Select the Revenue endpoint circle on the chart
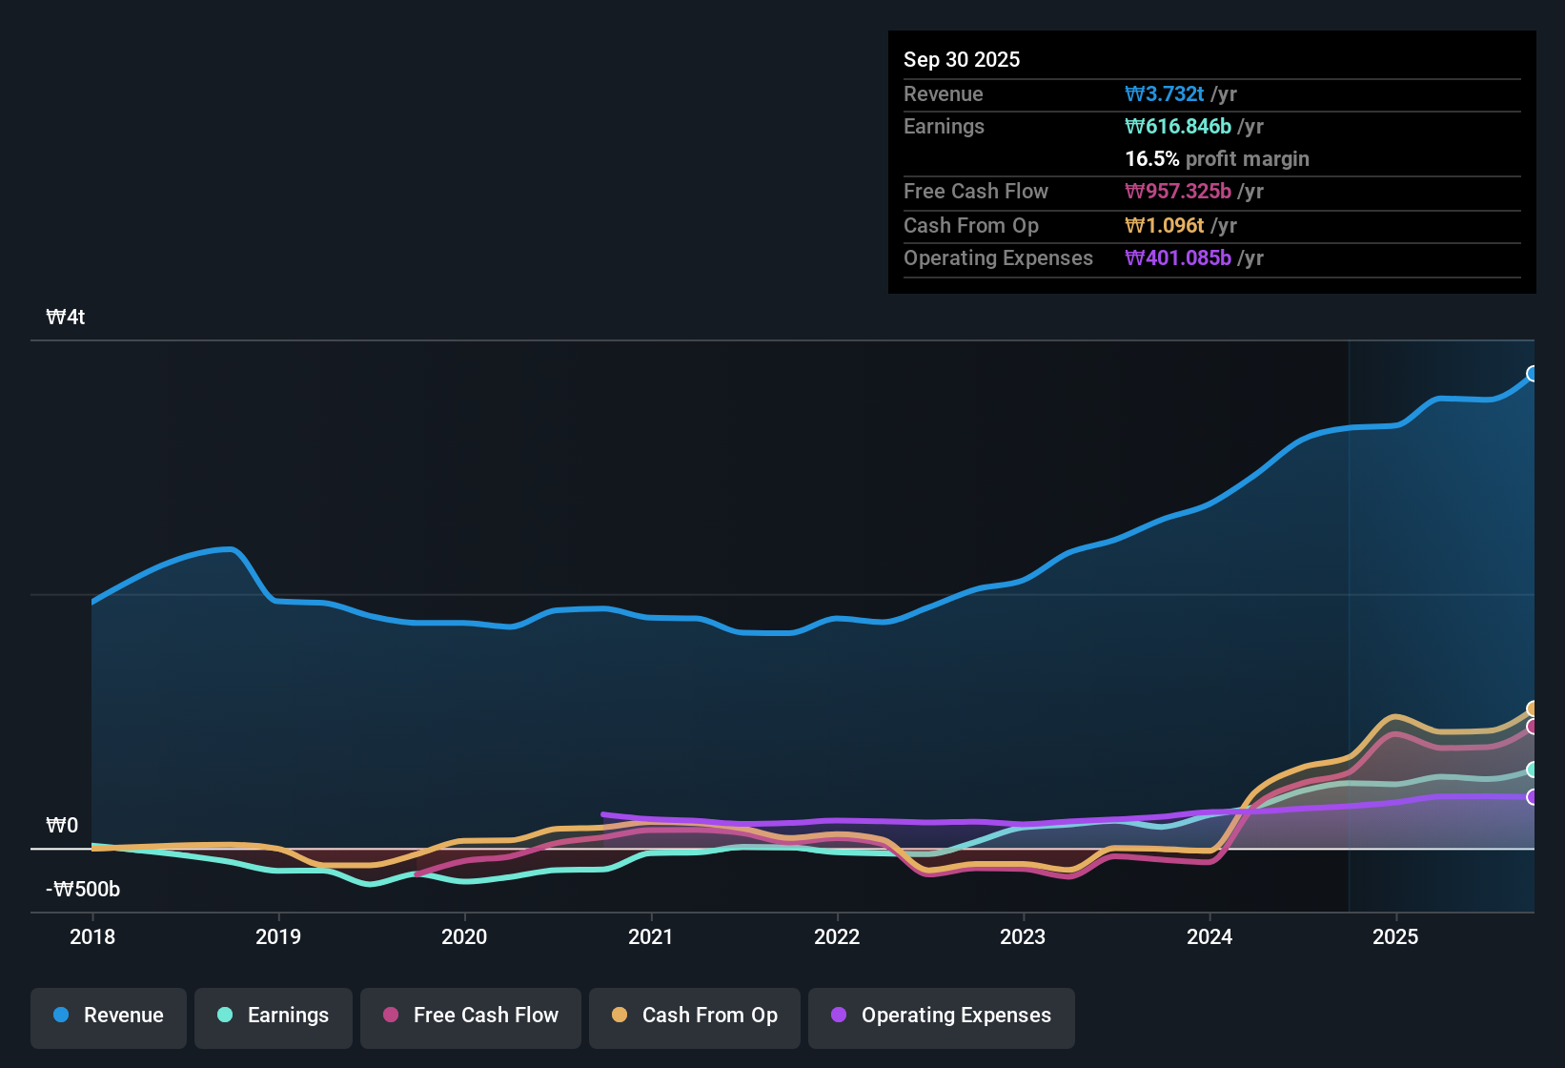 [x=1533, y=375]
